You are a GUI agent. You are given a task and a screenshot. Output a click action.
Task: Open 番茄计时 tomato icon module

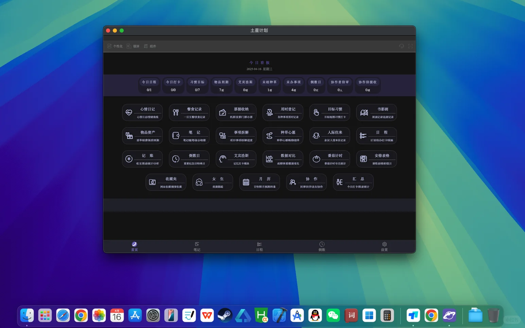[330, 159]
